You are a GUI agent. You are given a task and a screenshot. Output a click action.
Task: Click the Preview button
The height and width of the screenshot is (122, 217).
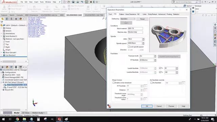pos(171,106)
